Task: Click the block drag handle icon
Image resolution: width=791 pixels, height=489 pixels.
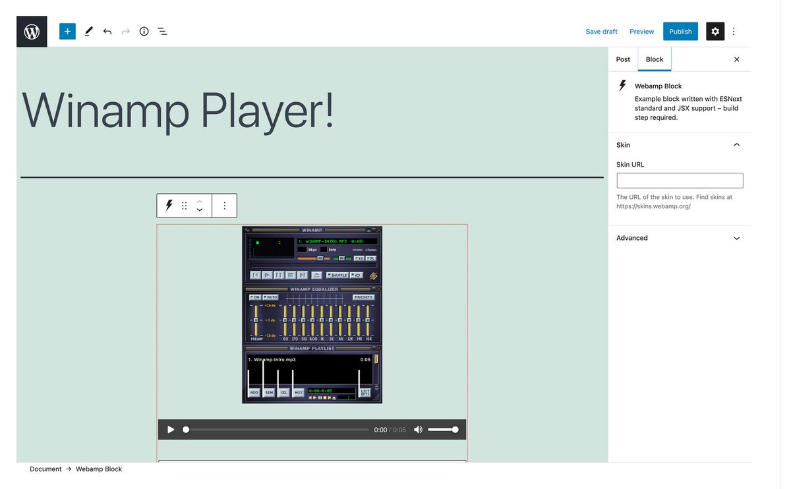Action: 185,206
